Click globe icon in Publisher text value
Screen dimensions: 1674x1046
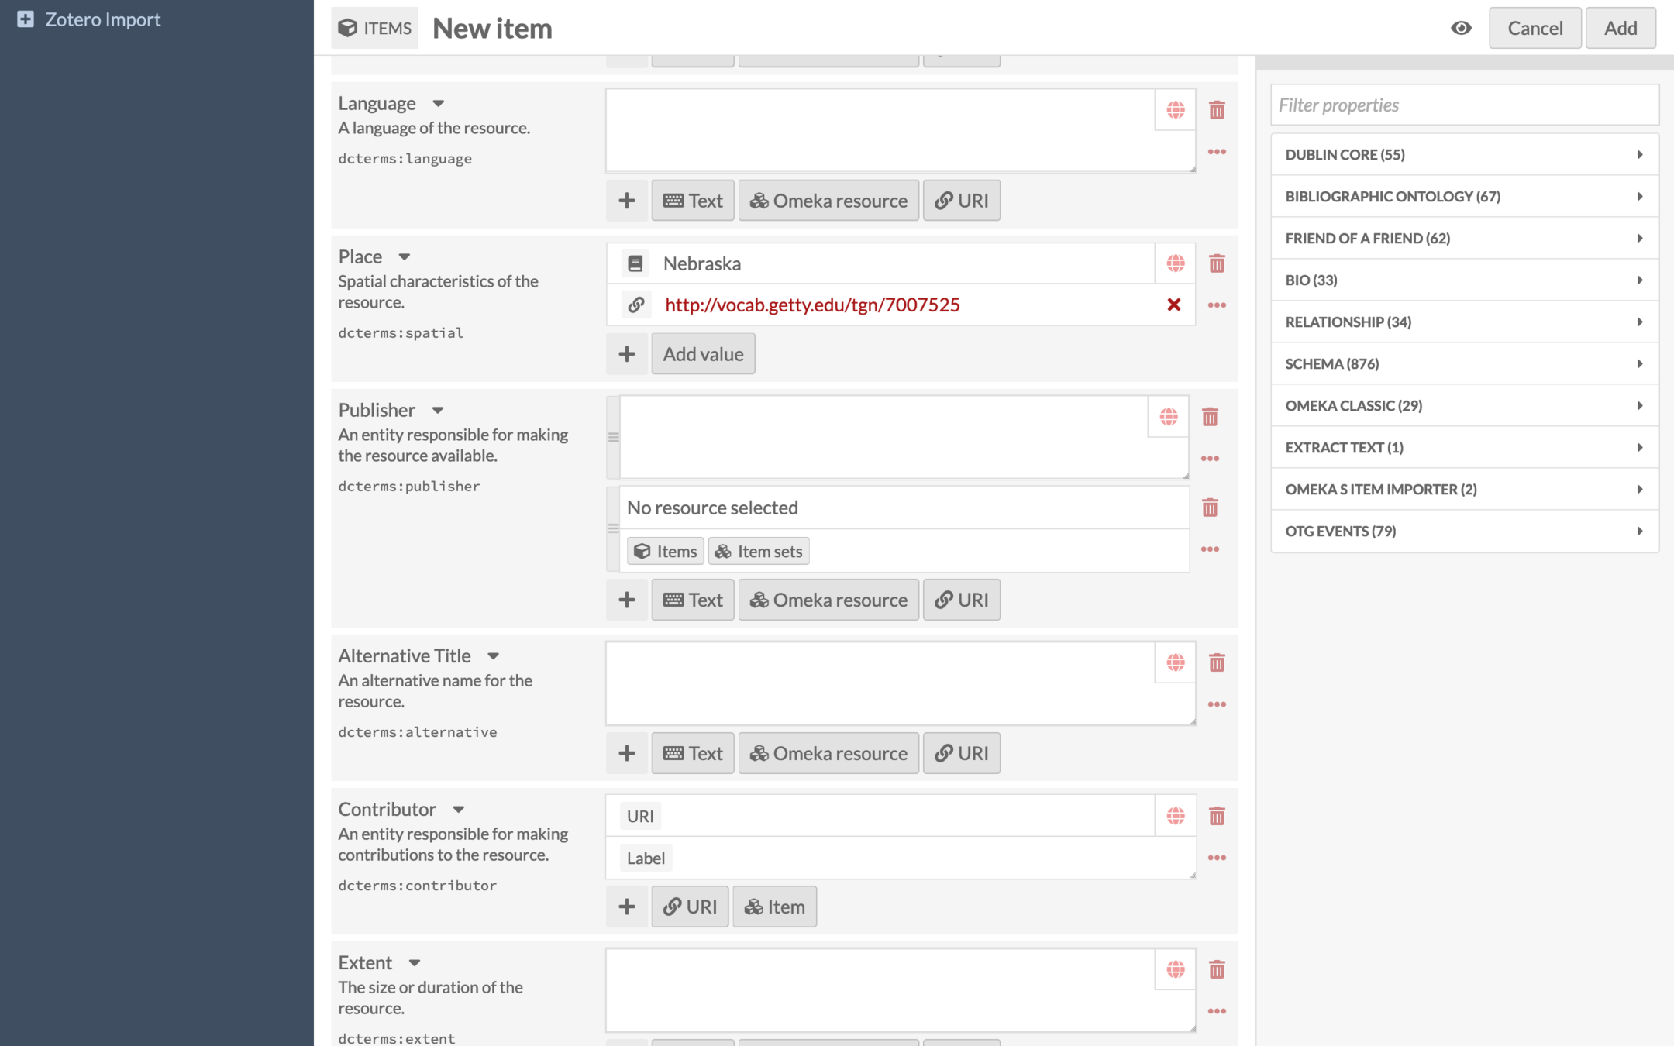pyautogui.click(x=1168, y=417)
